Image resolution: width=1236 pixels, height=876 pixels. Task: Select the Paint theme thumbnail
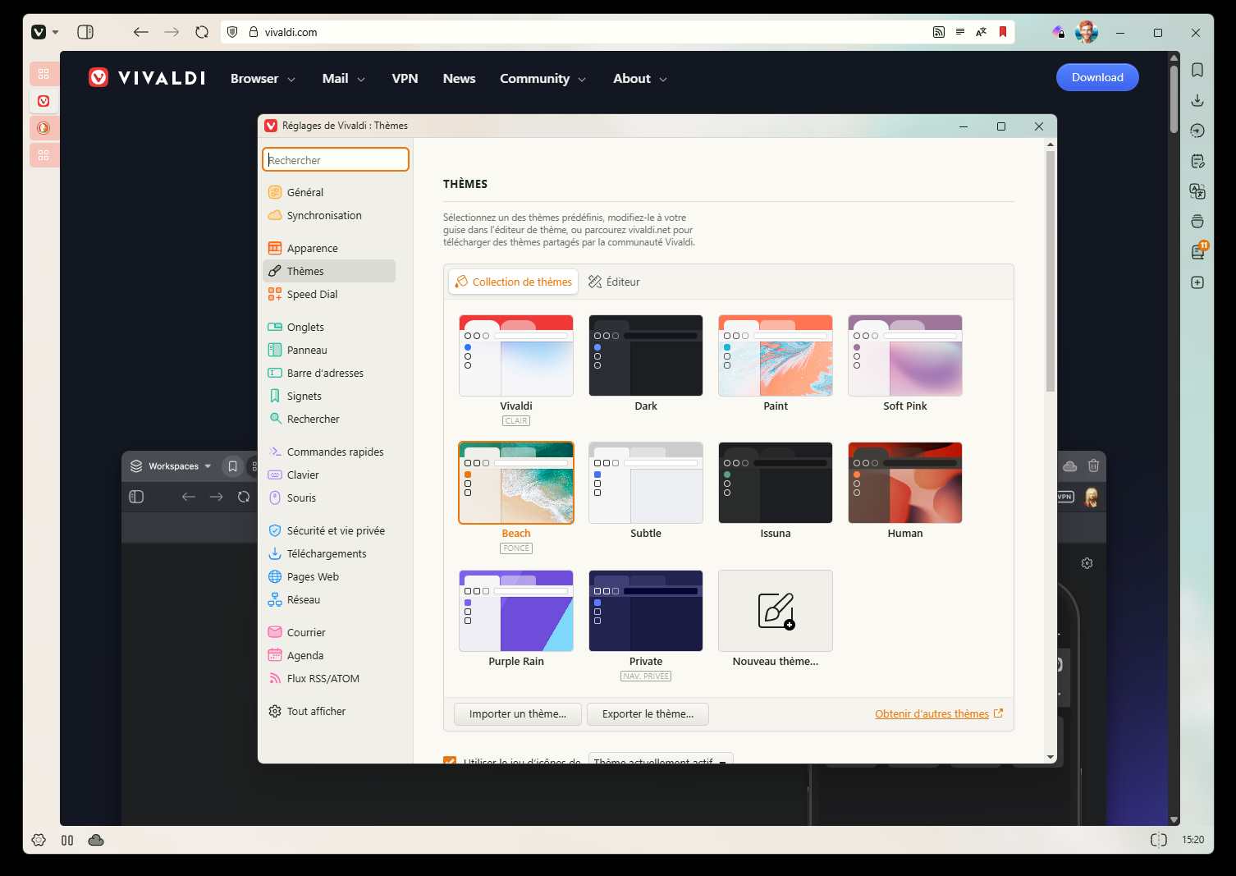776,355
